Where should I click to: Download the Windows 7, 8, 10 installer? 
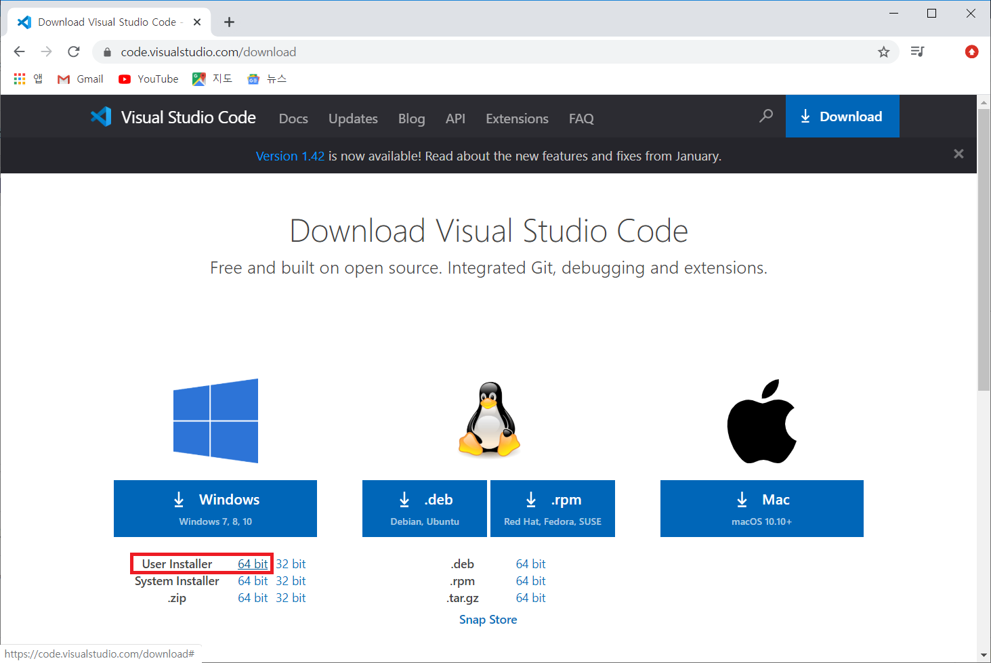tap(215, 509)
